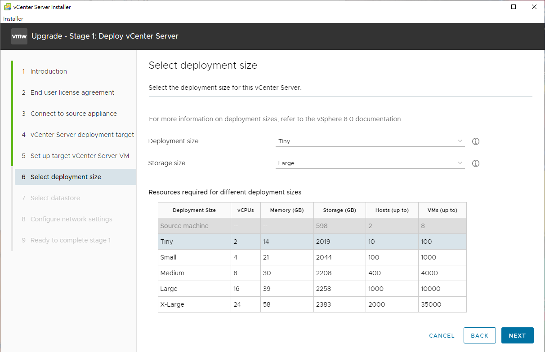Screen dimensions: 545x352
Task: Click the info icon beside Deployment size
Action: [476, 141]
